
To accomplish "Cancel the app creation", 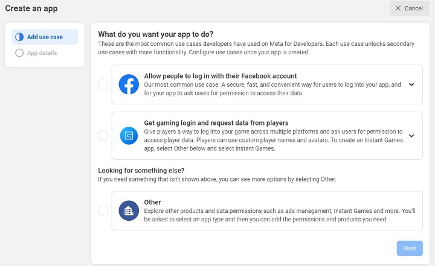I will click(409, 8).
